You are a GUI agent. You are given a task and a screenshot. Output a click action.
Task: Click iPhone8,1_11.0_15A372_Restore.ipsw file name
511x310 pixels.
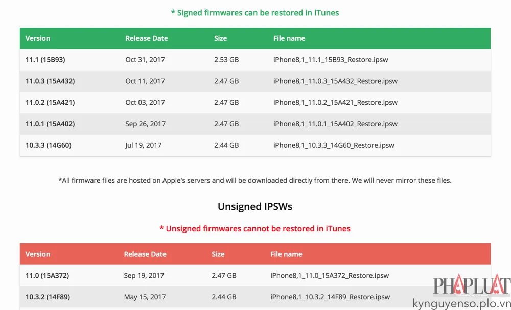pyautogui.click(x=330, y=276)
